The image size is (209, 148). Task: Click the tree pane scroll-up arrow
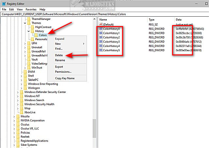click(x=94, y=19)
